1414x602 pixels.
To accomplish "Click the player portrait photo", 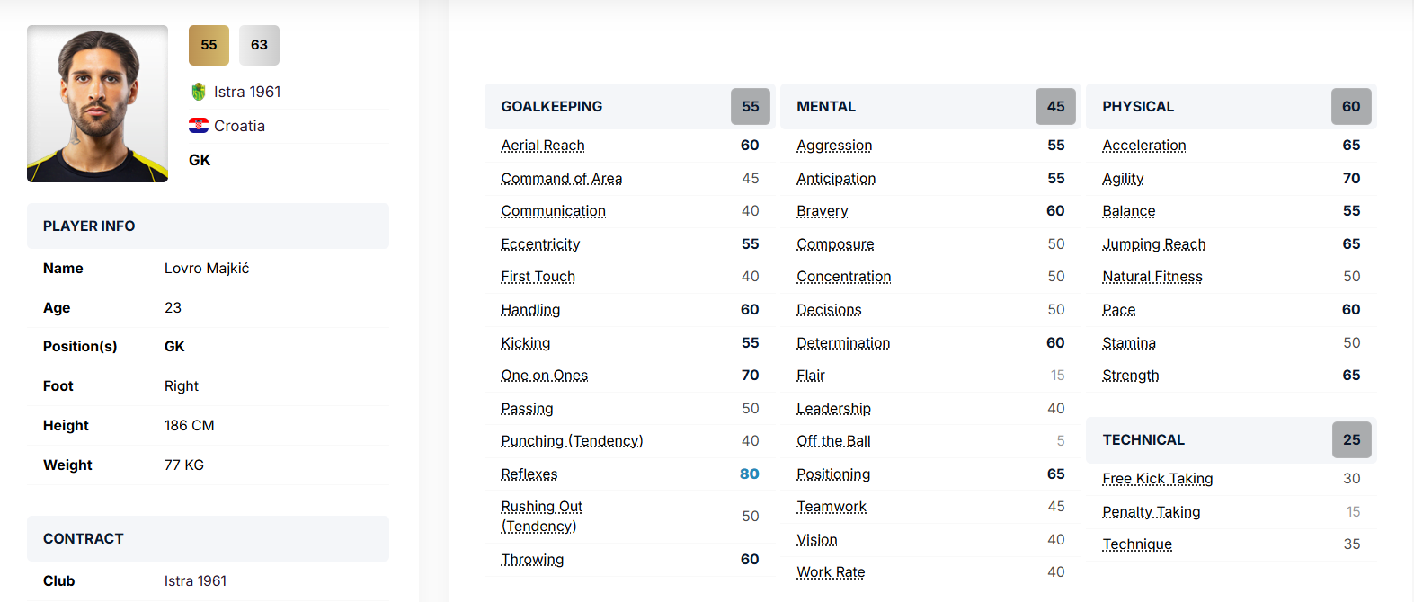I will (97, 103).
